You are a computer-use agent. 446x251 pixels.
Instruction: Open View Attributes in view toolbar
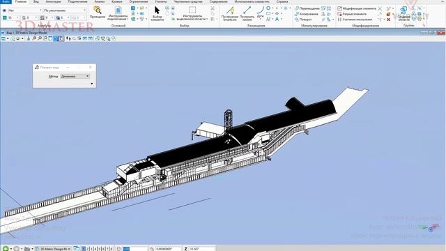(x=3, y=38)
